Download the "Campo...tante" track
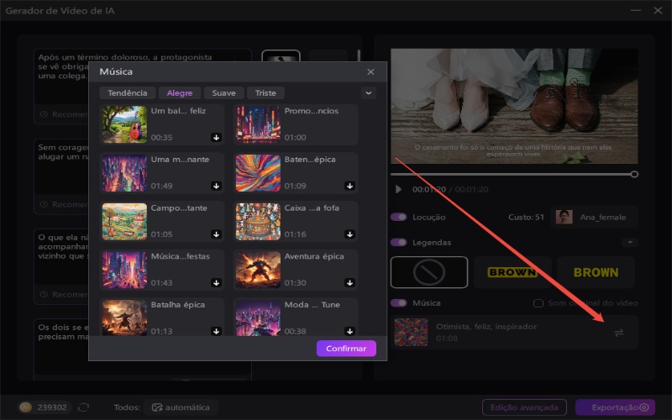672x420 pixels. [x=216, y=234]
